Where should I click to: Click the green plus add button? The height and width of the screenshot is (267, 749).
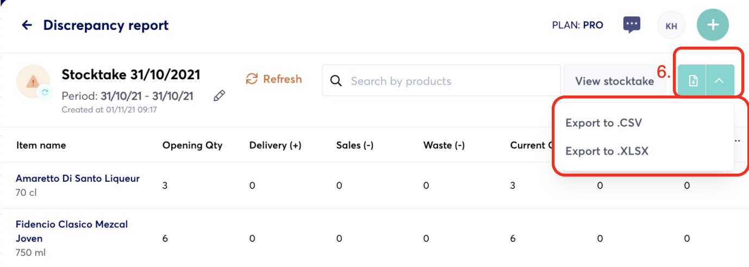tap(713, 25)
